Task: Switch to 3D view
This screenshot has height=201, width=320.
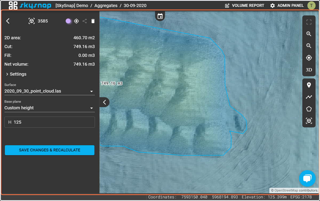Action: tap(309, 70)
